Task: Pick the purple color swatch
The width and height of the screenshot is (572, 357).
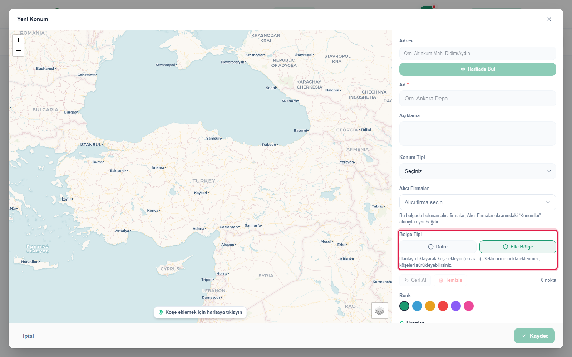Action: 456,306
